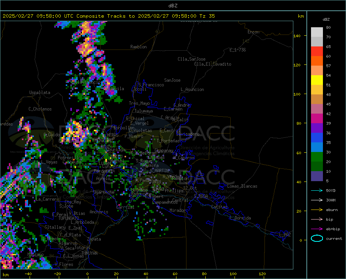Click the Manzano map label
Viewport: 346px width, 279px height.
35,254
